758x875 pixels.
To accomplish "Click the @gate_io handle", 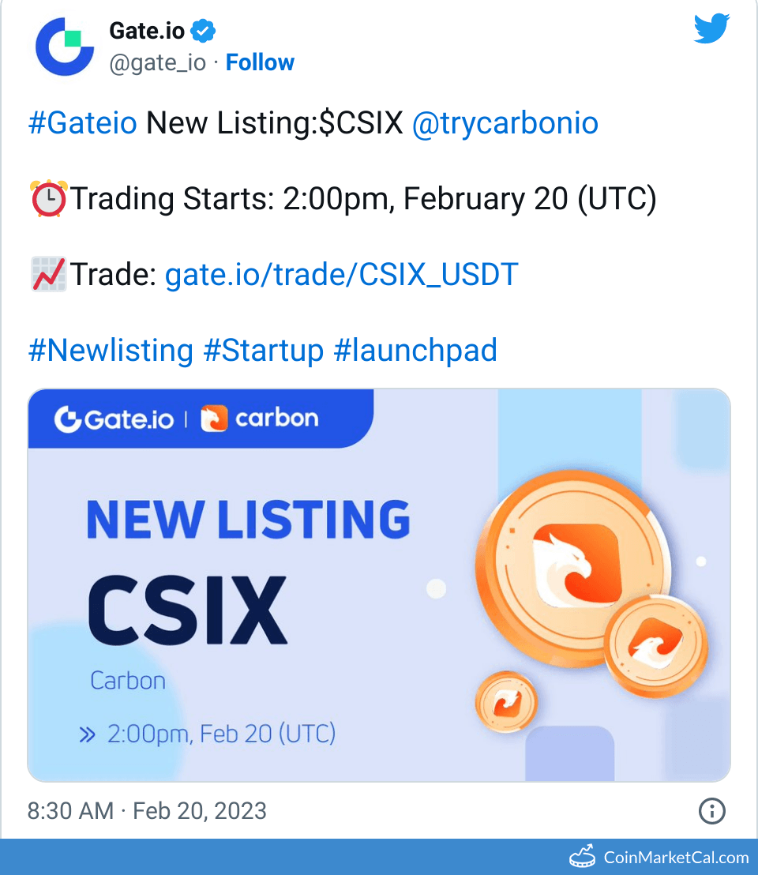I will [157, 62].
